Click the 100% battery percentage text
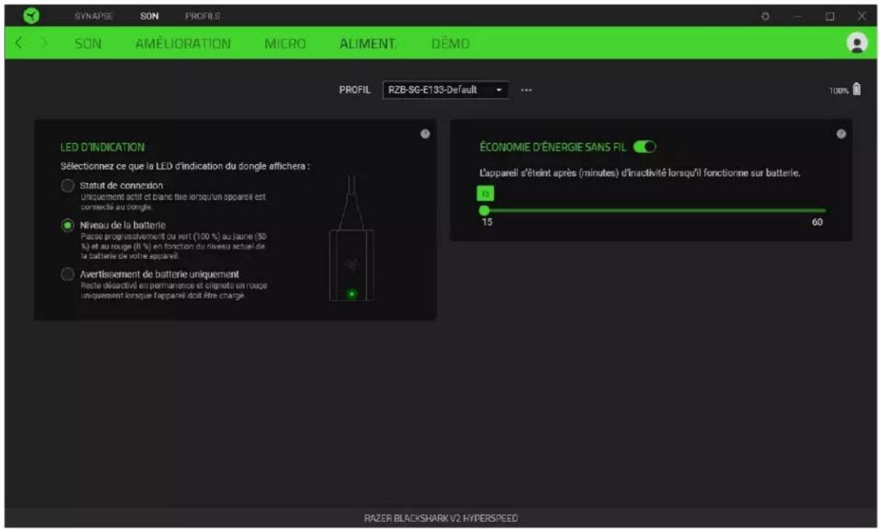Screen dimensions: 879x529 point(840,90)
